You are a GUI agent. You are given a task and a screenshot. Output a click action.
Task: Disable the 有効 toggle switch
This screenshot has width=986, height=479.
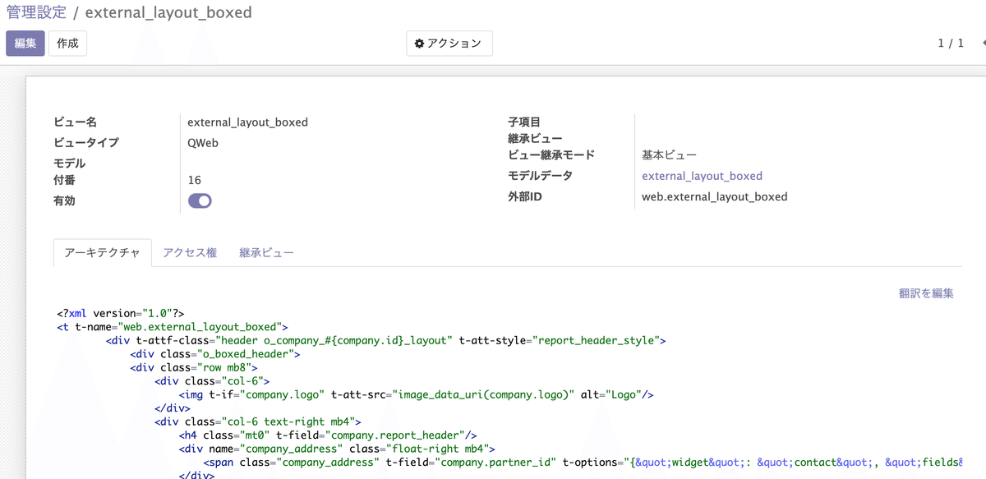200,200
